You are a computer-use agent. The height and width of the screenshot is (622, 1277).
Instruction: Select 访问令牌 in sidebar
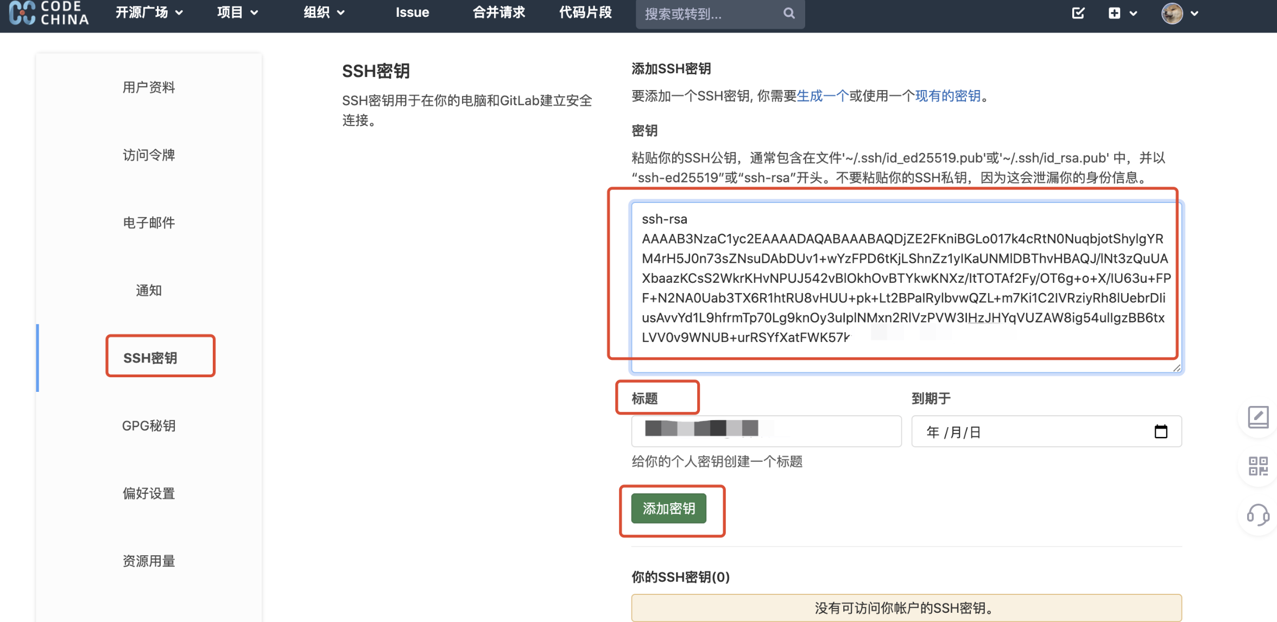tap(149, 155)
